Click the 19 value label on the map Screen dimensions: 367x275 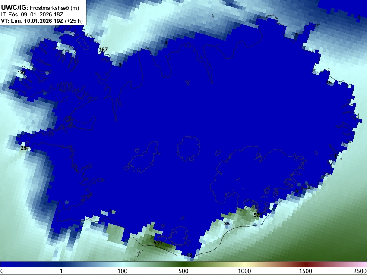190,255
